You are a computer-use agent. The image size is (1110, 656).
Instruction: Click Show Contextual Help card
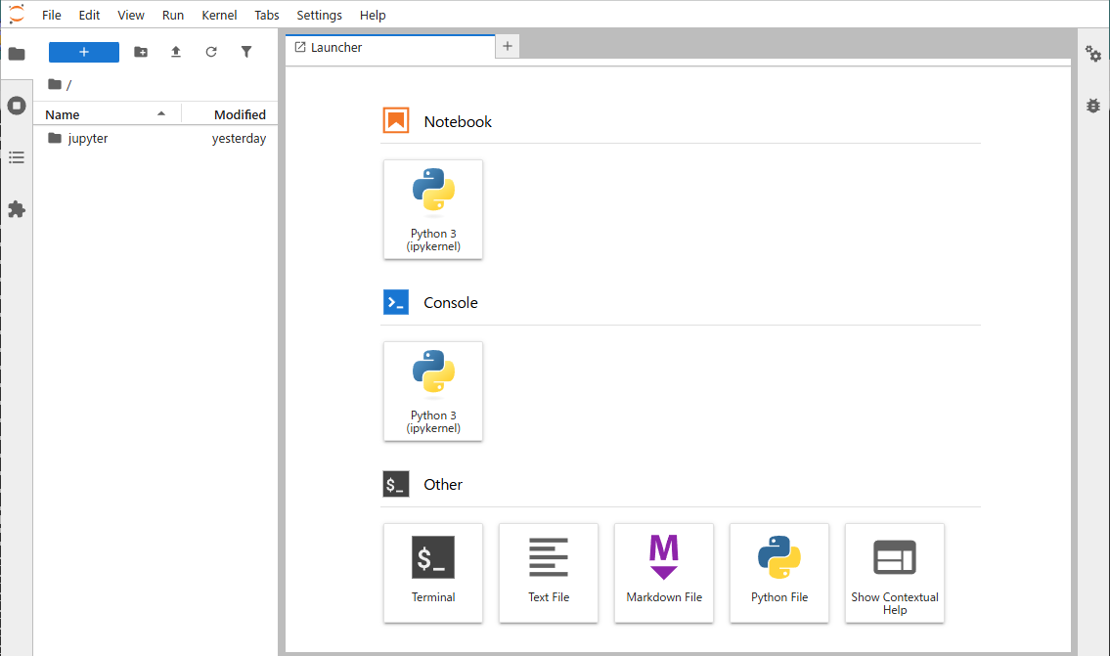tap(895, 573)
